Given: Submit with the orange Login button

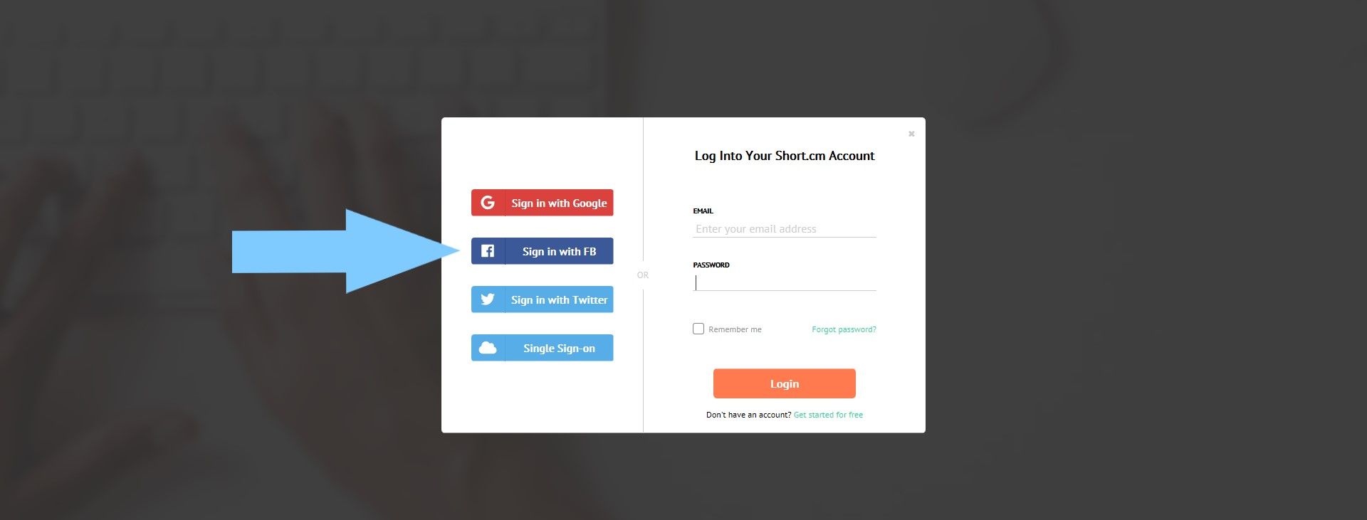Looking at the screenshot, I should pyautogui.click(x=785, y=383).
